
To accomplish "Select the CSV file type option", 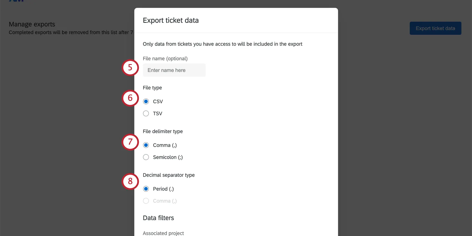I will click(146, 101).
